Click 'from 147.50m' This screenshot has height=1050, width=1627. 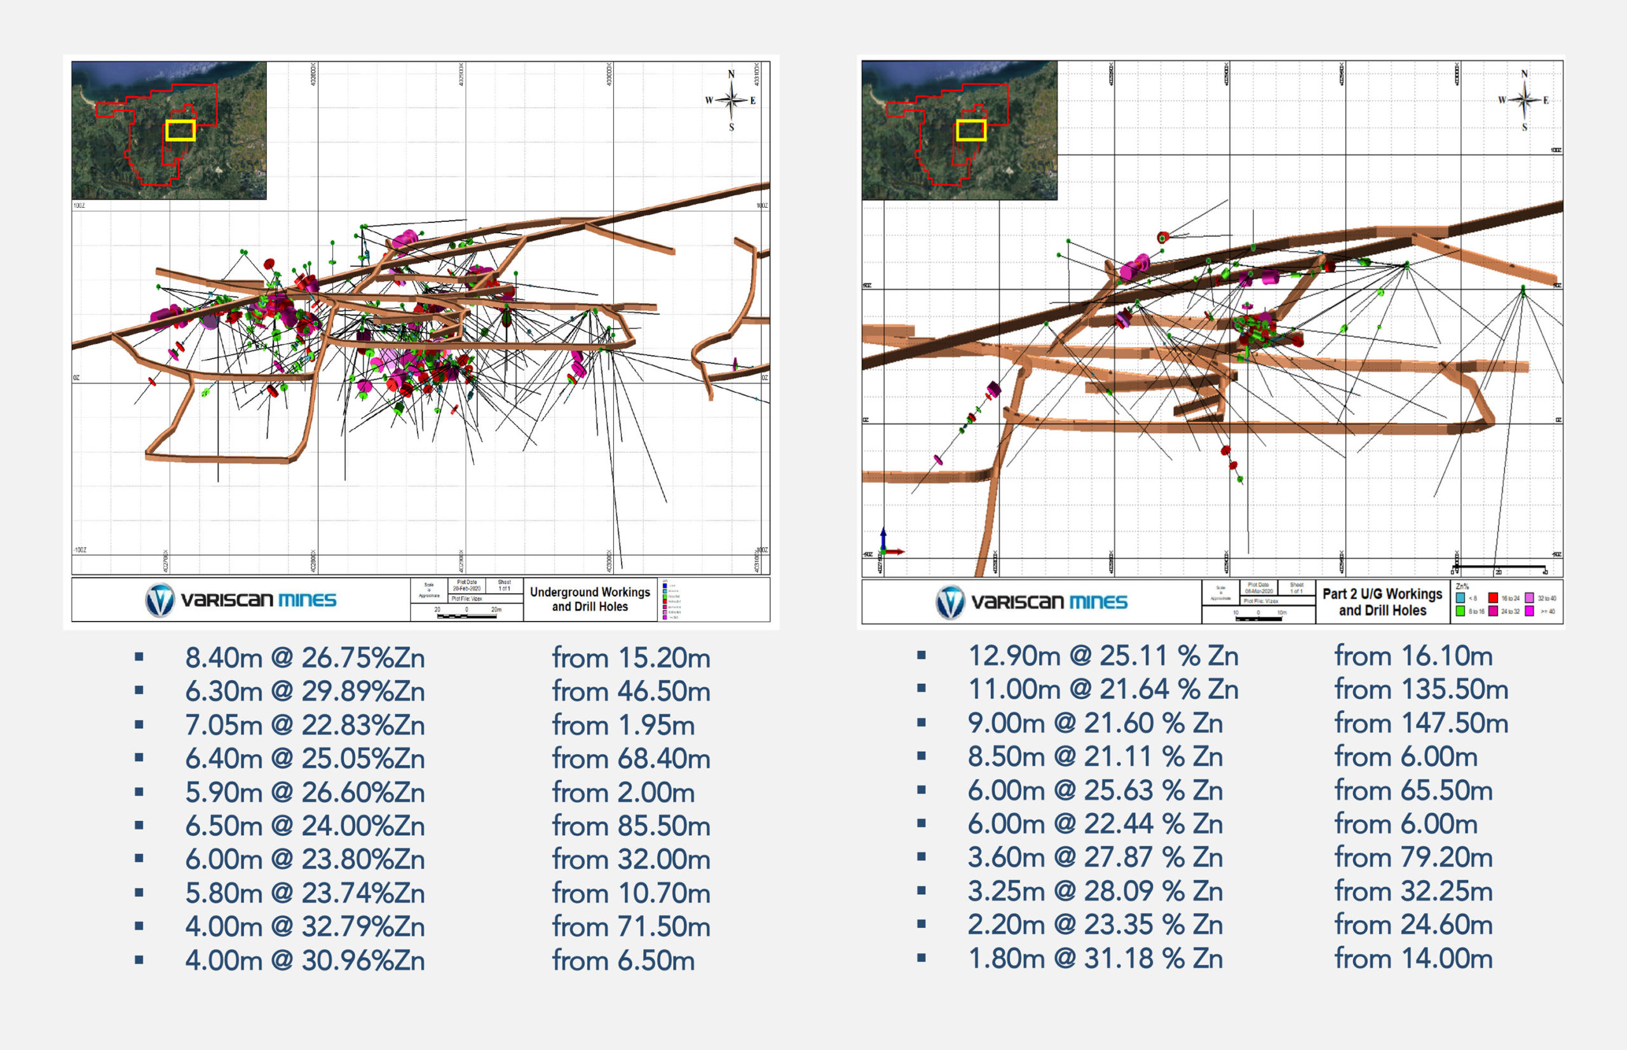[x=1421, y=723]
